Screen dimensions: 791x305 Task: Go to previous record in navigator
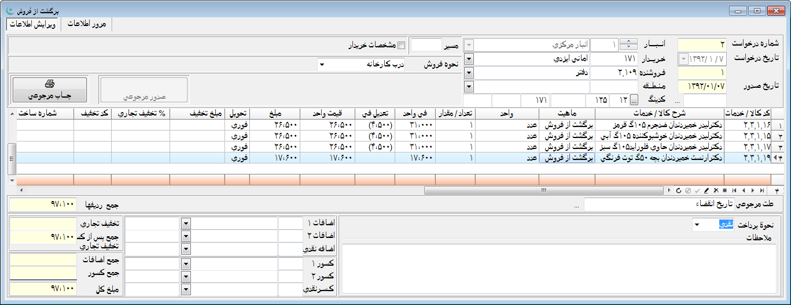(x=744, y=190)
